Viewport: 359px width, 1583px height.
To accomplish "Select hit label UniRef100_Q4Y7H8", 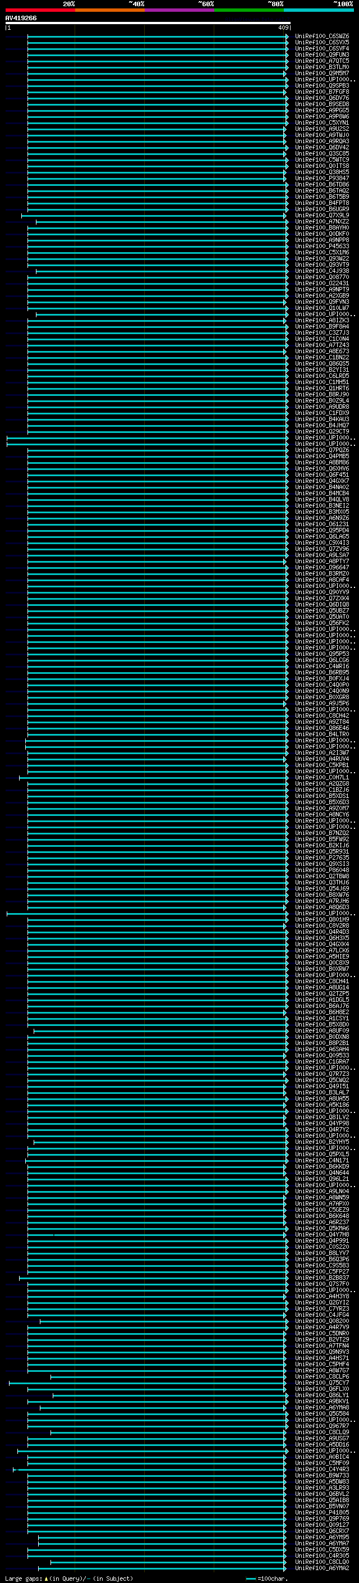I will [322, 1235].
